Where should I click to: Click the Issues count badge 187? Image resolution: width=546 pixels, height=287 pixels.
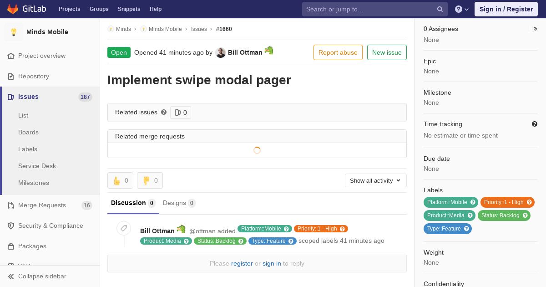point(85,97)
